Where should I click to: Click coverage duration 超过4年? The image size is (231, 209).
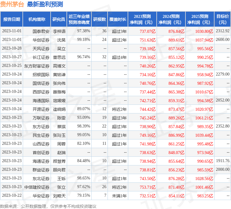[119, 57]
